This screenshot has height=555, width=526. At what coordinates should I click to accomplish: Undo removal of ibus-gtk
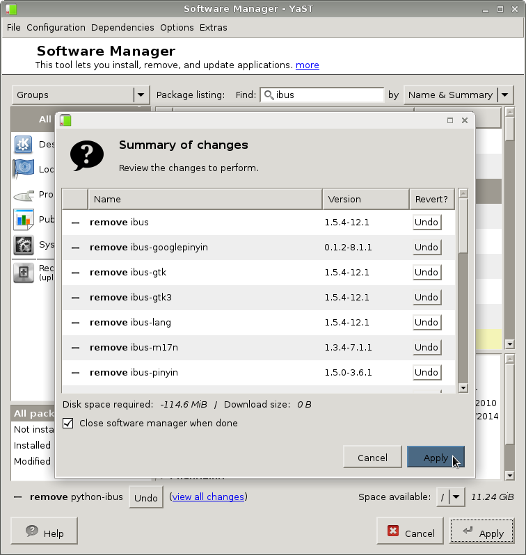pyautogui.click(x=427, y=272)
